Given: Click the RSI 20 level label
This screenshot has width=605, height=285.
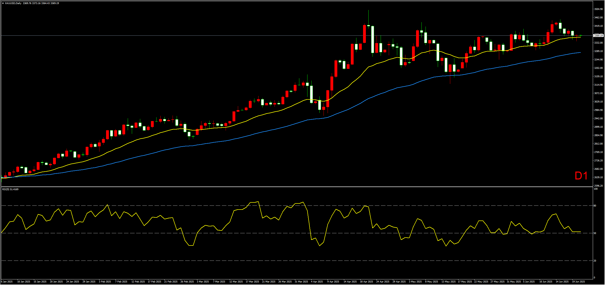Looking at the screenshot, I should pyautogui.click(x=595, y=261).
